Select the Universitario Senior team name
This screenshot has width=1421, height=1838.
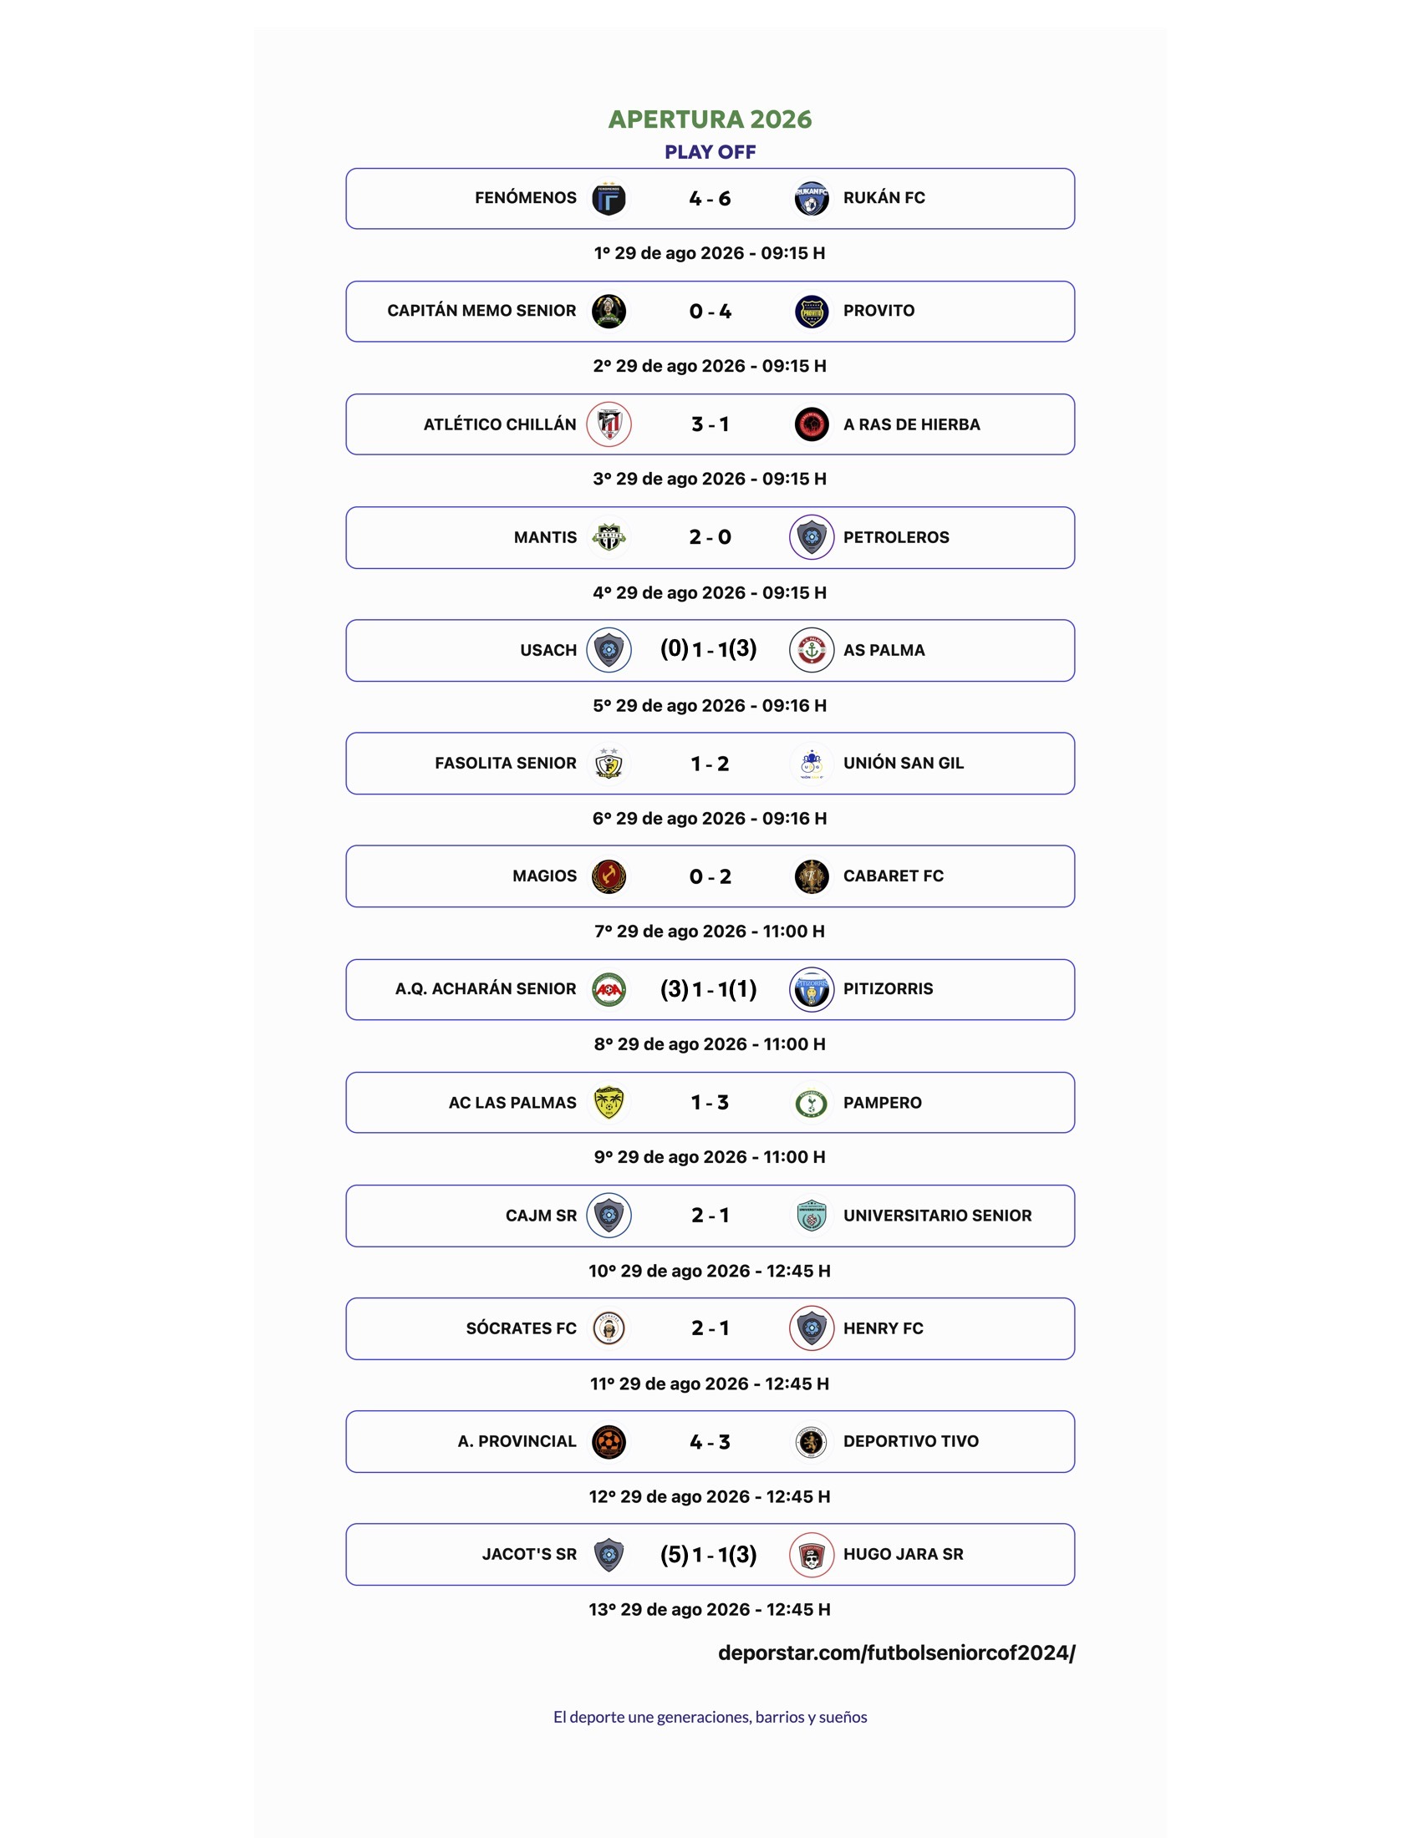pos(937,1216)
